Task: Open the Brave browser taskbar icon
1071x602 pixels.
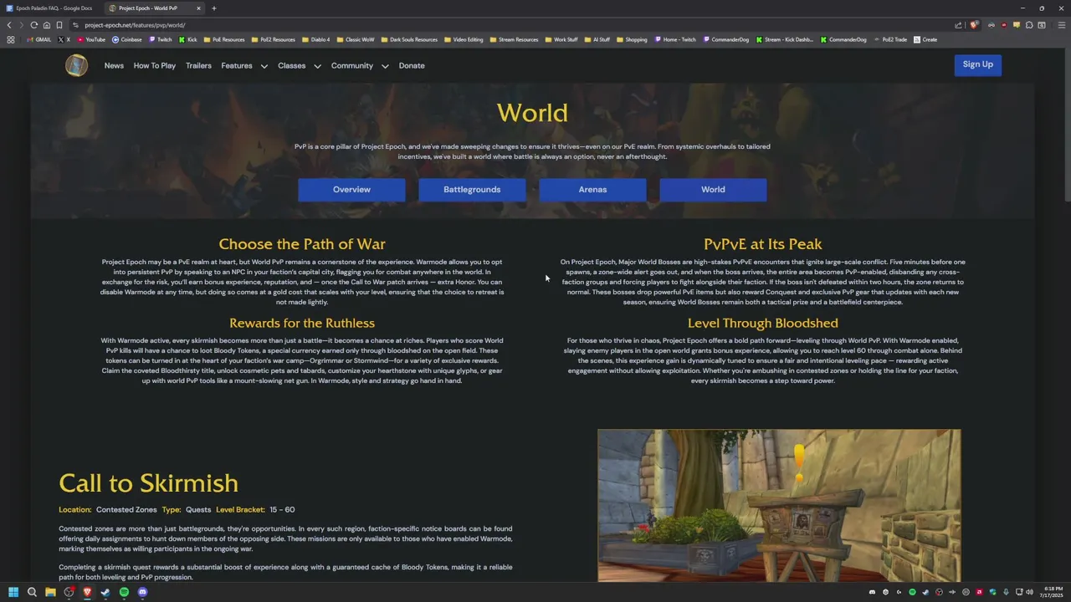Action: (x=87, y=592)
